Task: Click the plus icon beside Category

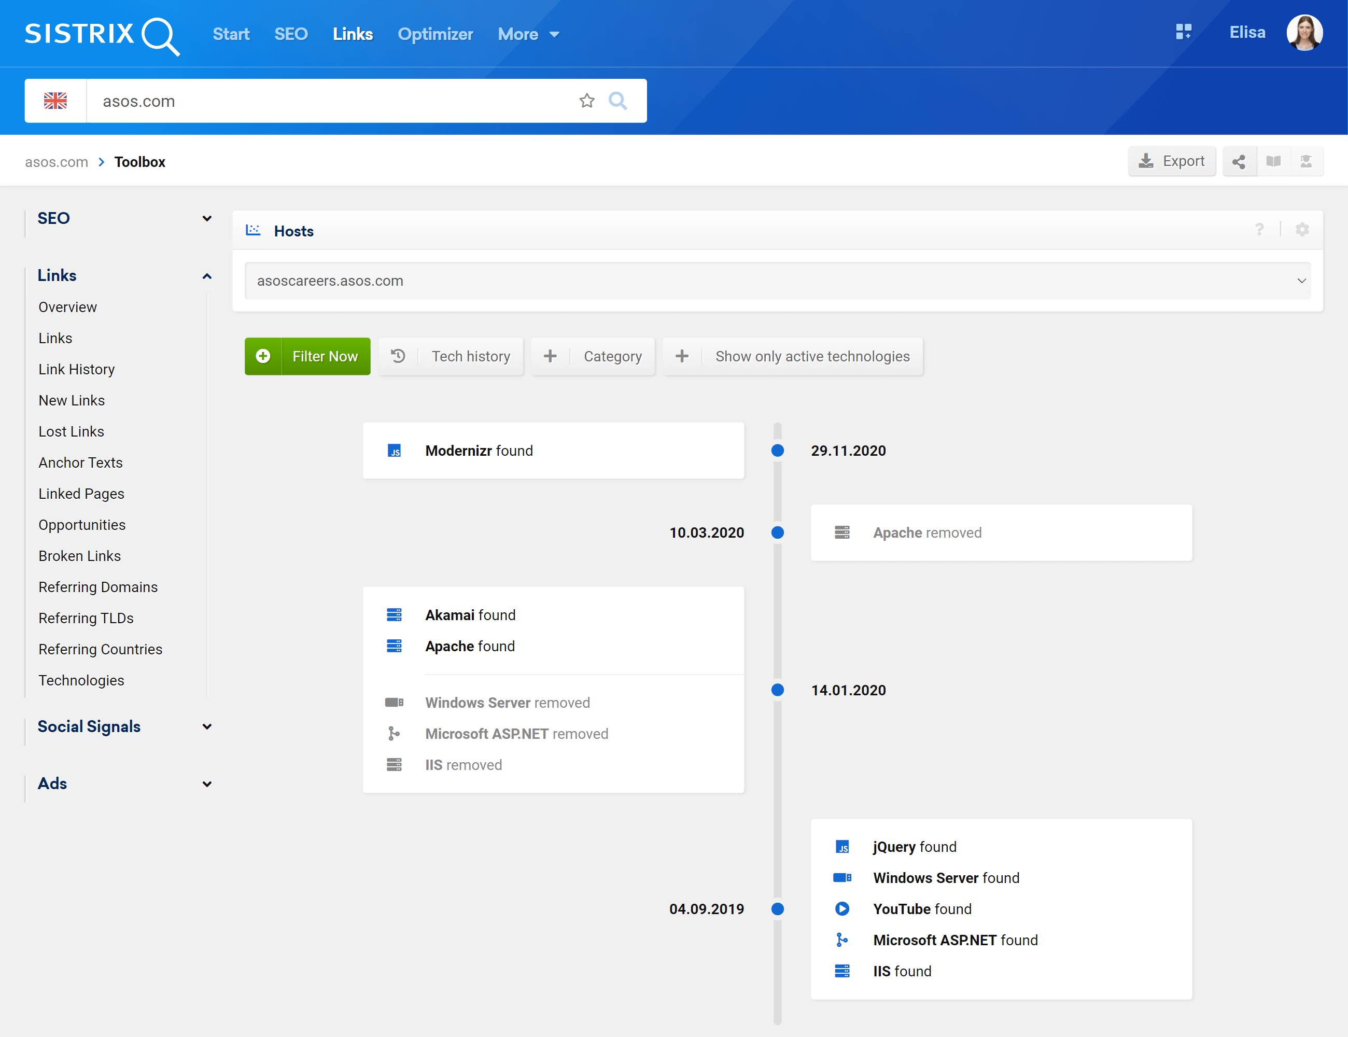Action: [550, 356]
